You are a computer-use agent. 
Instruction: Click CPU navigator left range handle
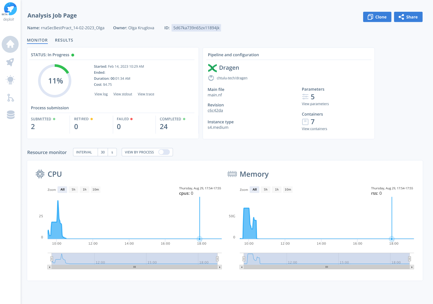(52, 259)
